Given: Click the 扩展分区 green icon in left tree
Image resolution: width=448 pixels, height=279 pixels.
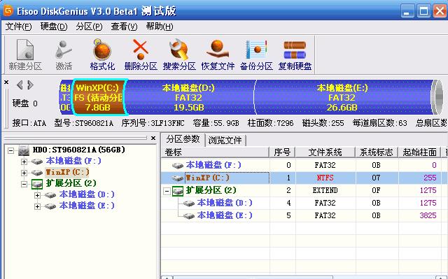Looking at the screenshot, I should tap(37, 184).
